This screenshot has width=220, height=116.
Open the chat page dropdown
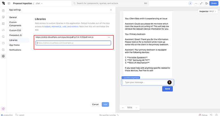[39, 3]
